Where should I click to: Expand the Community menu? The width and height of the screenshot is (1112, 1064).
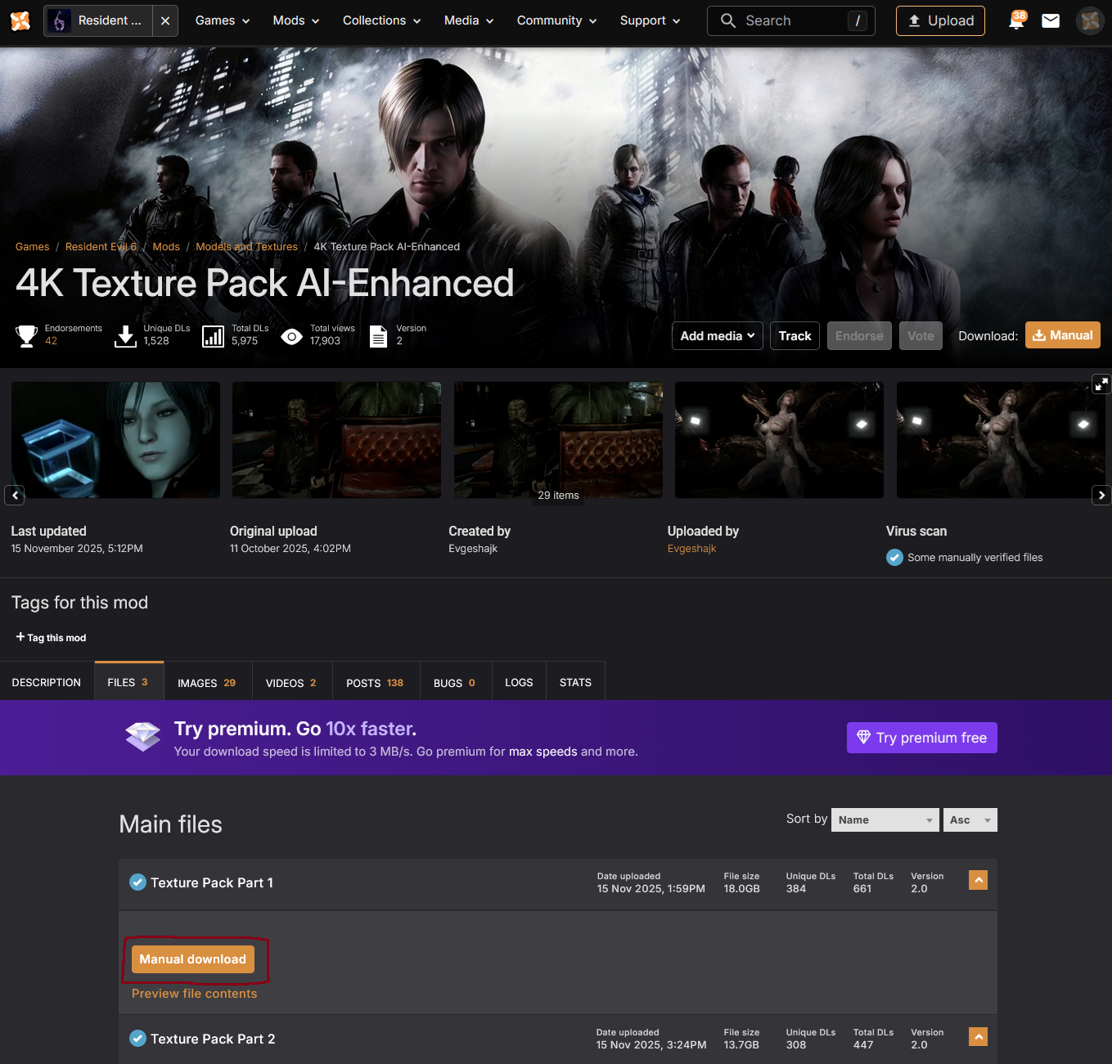(x=556, y=20)
